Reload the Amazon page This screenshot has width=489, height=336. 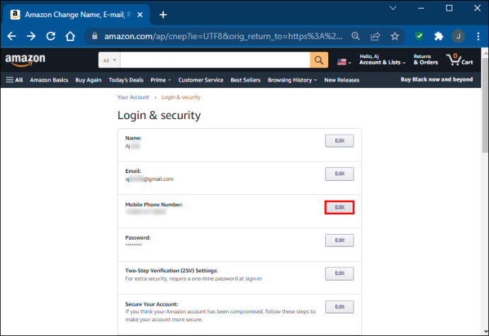click(x=50, y=36)
